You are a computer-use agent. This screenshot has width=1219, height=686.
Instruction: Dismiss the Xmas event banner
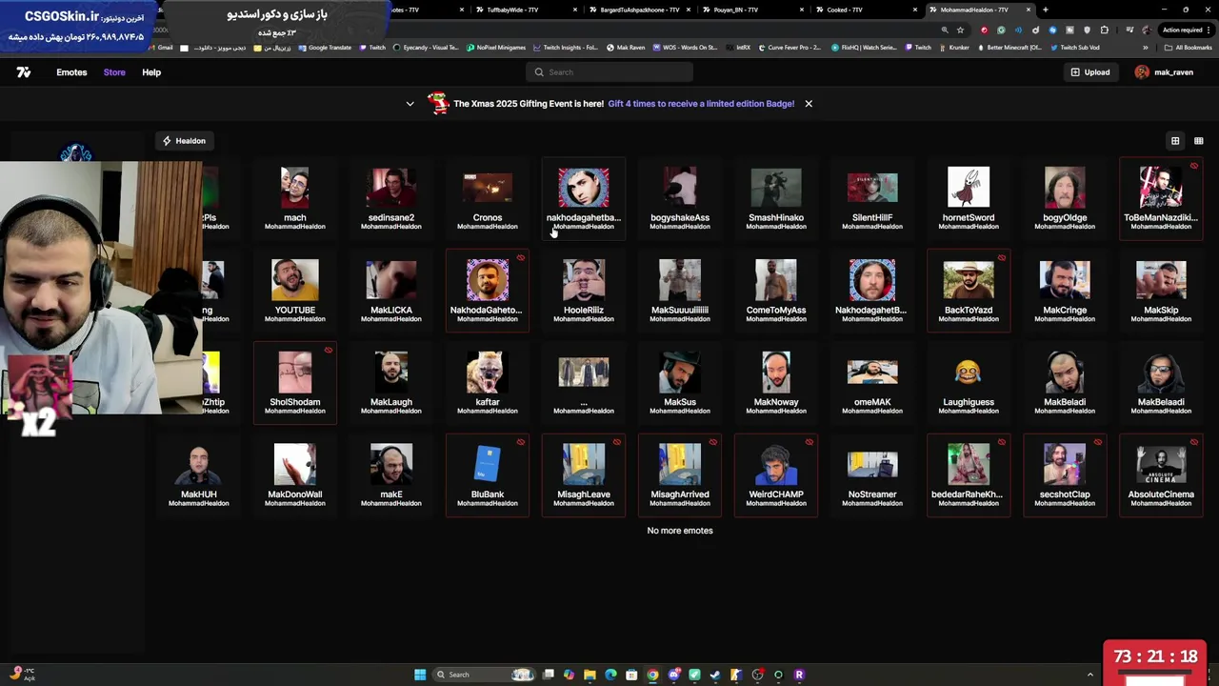pos(809,103)
